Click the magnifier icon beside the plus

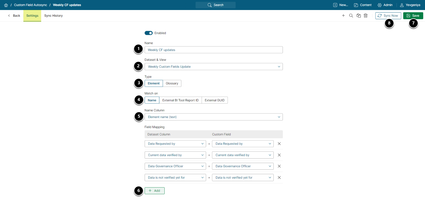pyautogui.click(x=351, y=16)
